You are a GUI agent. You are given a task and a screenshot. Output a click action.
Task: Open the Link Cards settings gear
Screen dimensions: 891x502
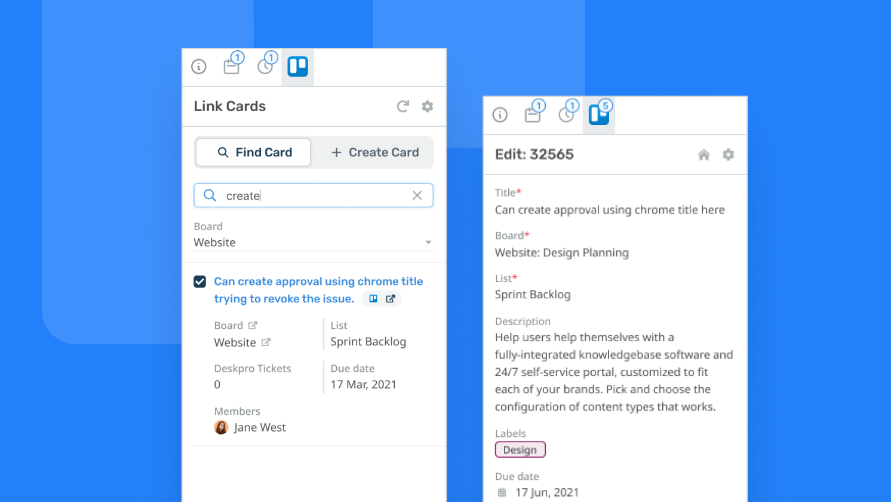tap(427, 106)
